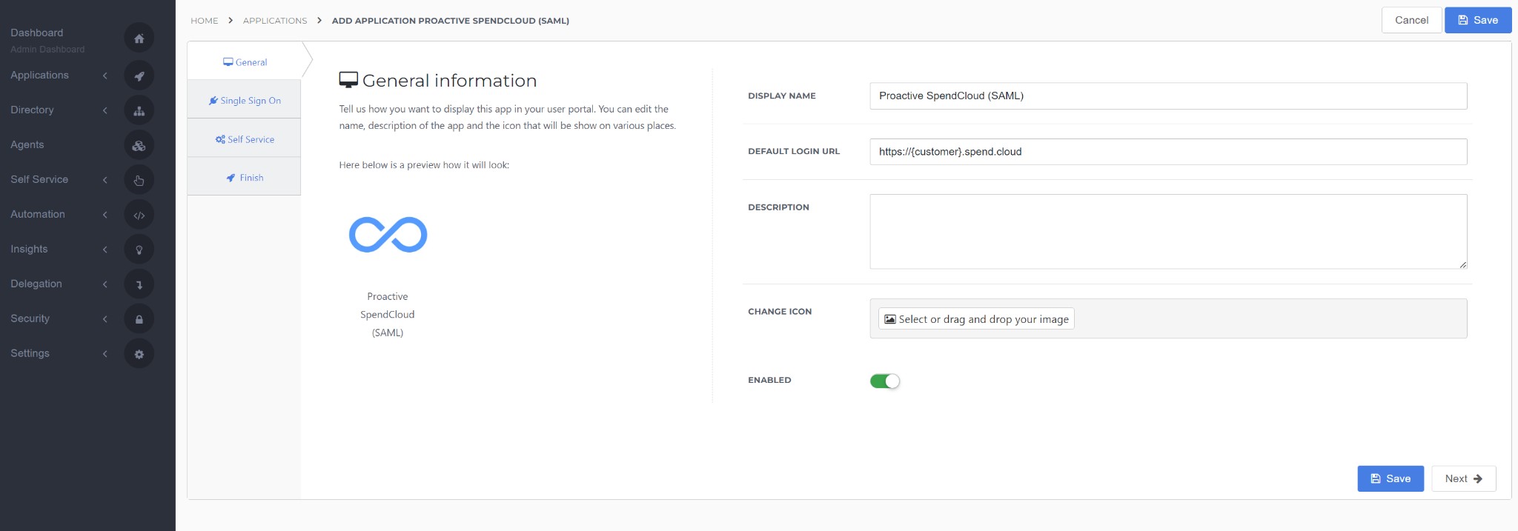This screenshot has width=1518, height=531.
Task: Go to the Finish wizard tab
Action: click(245, 178)
